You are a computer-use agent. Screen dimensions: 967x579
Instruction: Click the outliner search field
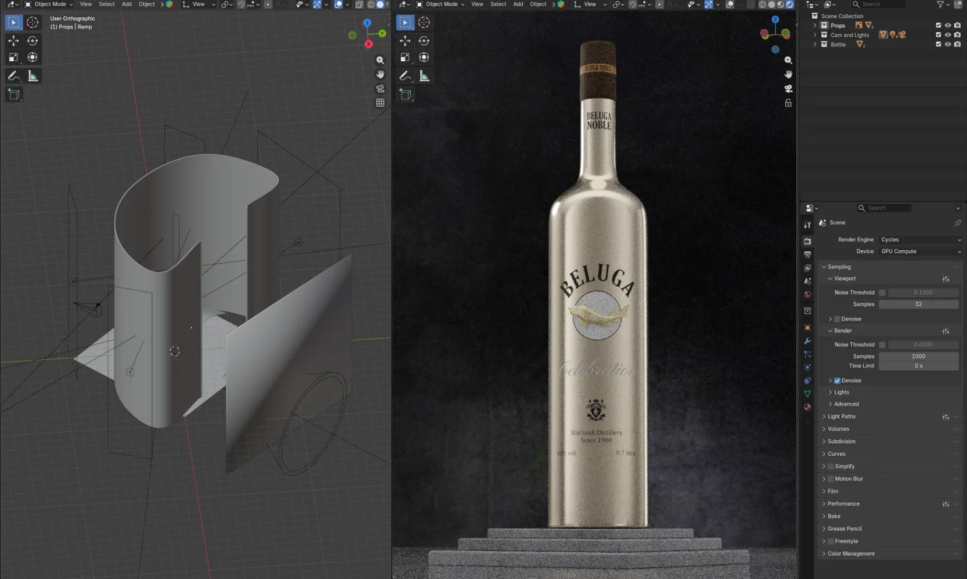pos(879,5)
